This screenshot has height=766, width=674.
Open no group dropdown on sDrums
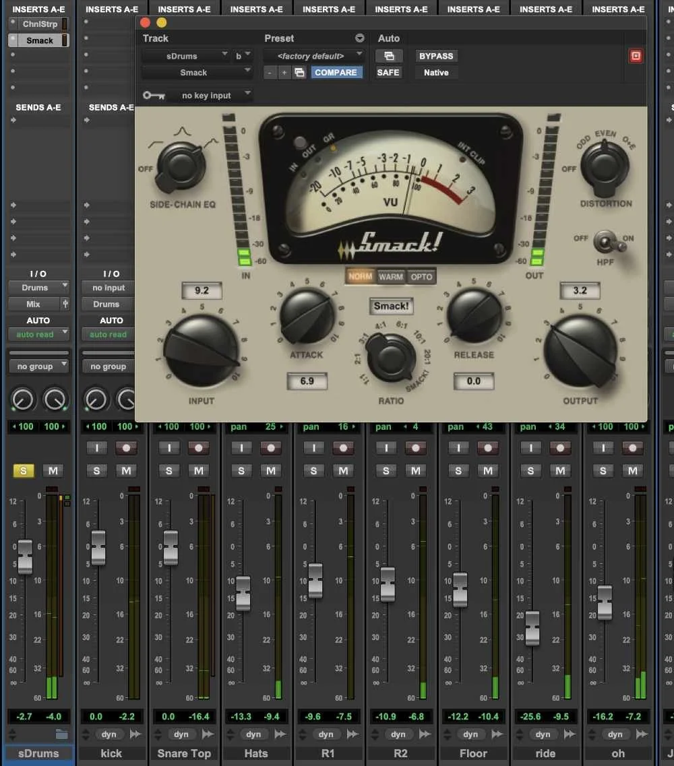pos(38,366)
